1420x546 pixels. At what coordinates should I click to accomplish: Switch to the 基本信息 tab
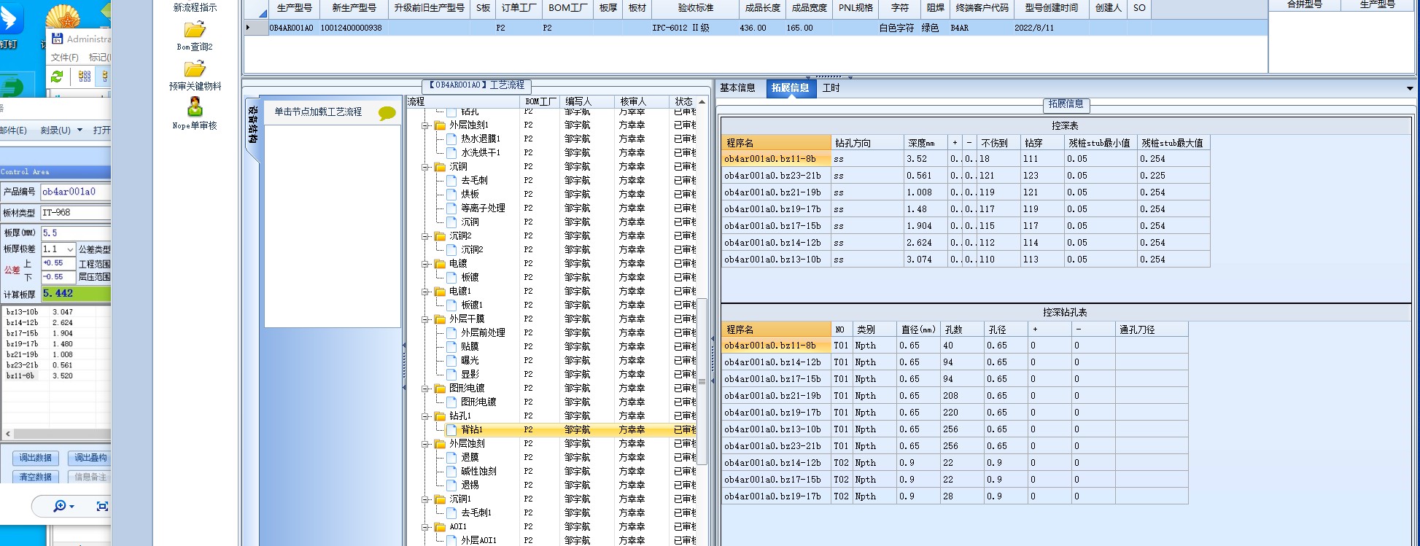[x=737, y=88]
